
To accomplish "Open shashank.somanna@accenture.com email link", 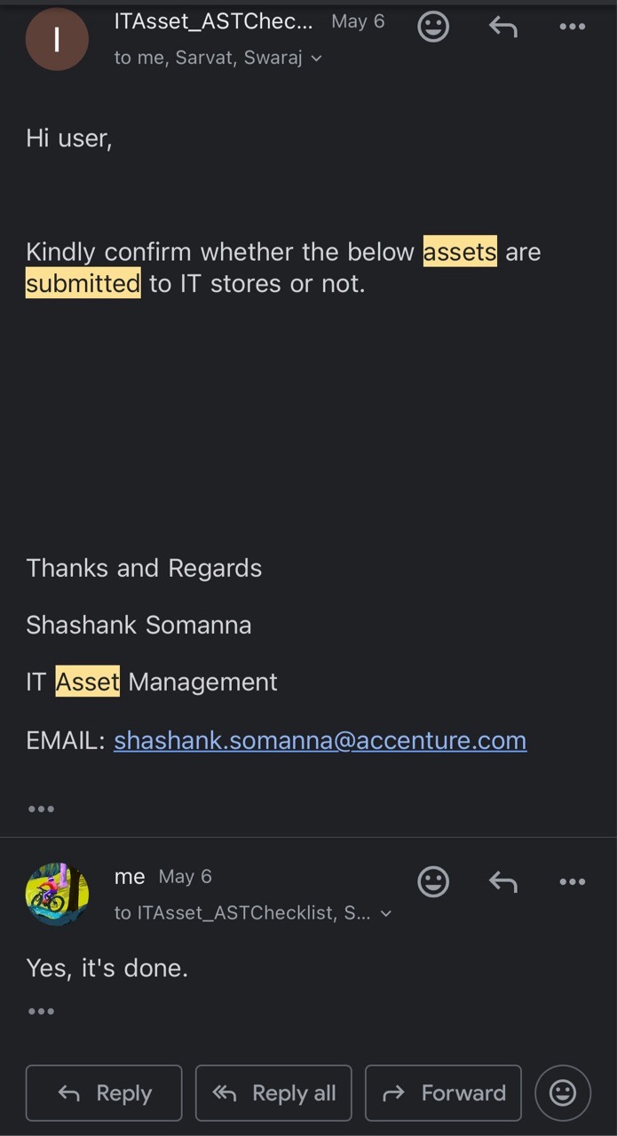I will tap(320, 740).
